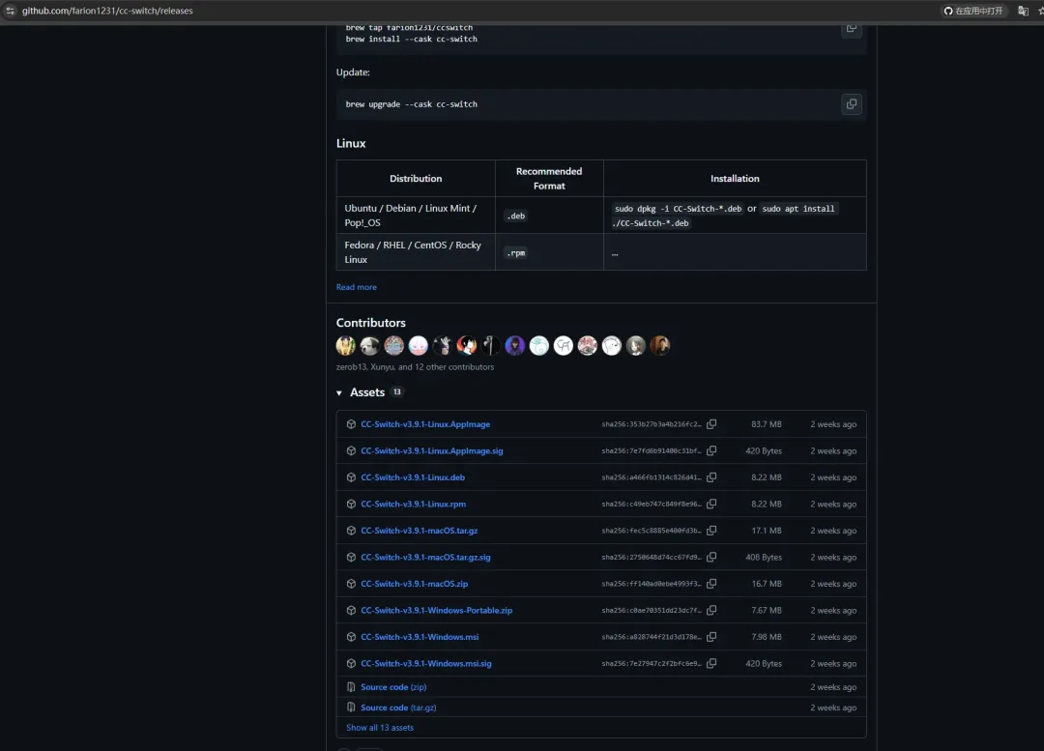1044x751 pixels.
Task: Click the file icon beside Source code (tar.gz)
Action: click(x=351, y=708)
